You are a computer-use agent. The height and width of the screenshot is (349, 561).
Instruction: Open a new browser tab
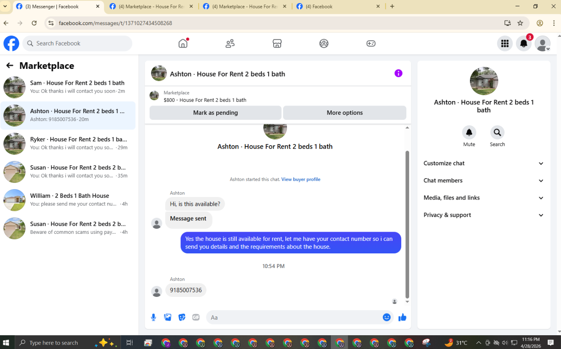tap(392, 6)
